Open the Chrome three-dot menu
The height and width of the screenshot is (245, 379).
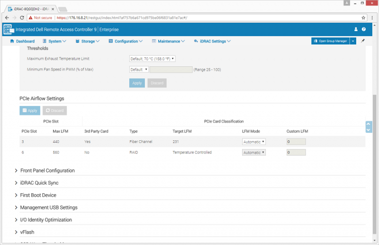point(372,18)
